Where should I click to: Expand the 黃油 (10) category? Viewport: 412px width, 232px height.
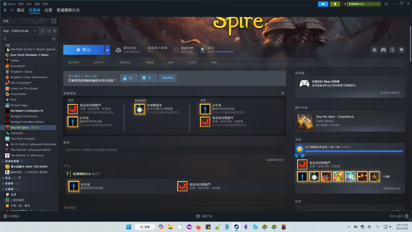[x=3, y=178]
